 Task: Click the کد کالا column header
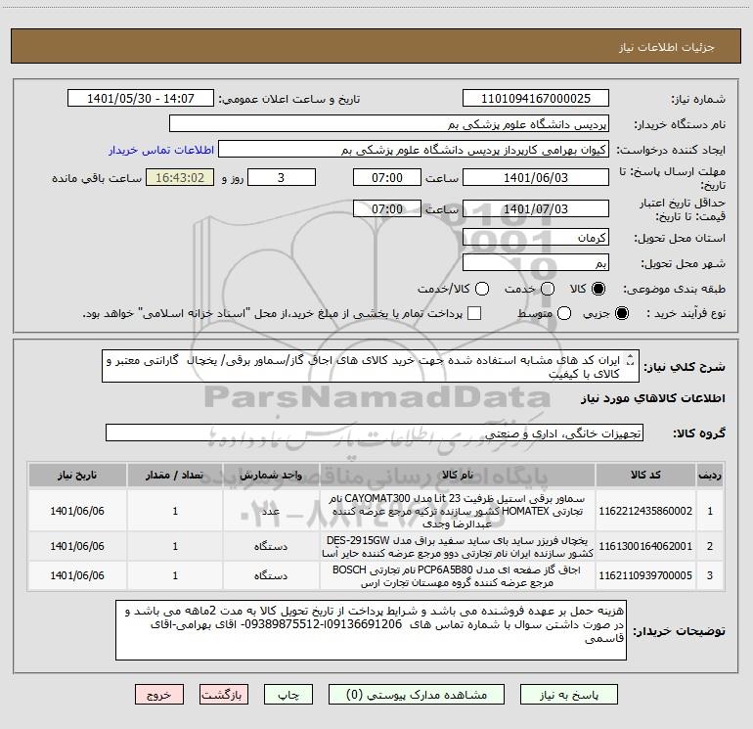point(645,475)
